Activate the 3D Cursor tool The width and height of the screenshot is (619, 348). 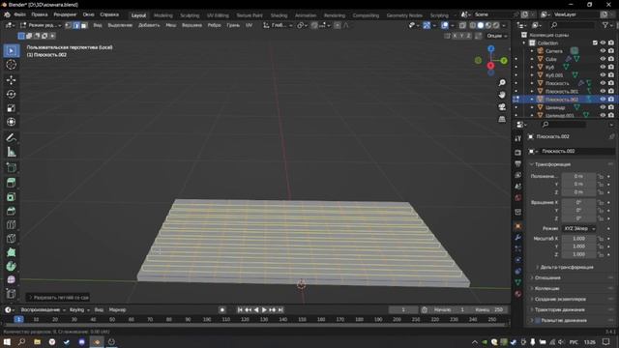(11, 65)
